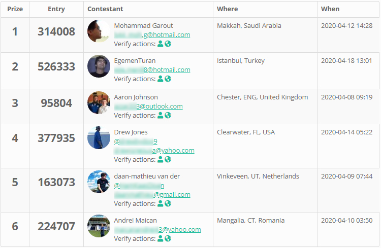The width and height of the screenshot is (381, 248).
Task: Open Drew Jones's yahoo email link
Action: pos(154,151)
